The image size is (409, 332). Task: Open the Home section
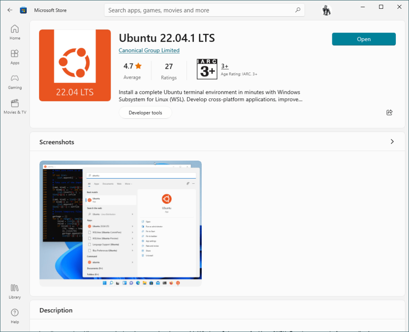pyautogui.click(x=15, y=32)
